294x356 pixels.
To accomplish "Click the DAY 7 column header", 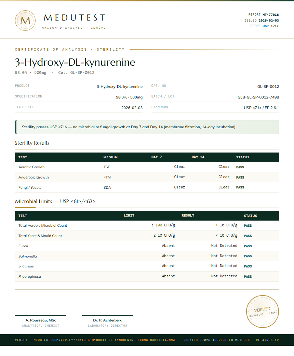I will point(157,157).
